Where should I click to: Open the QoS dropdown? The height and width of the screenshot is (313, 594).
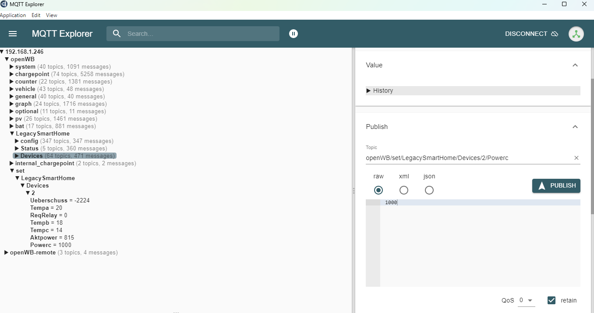coord(526,300)
